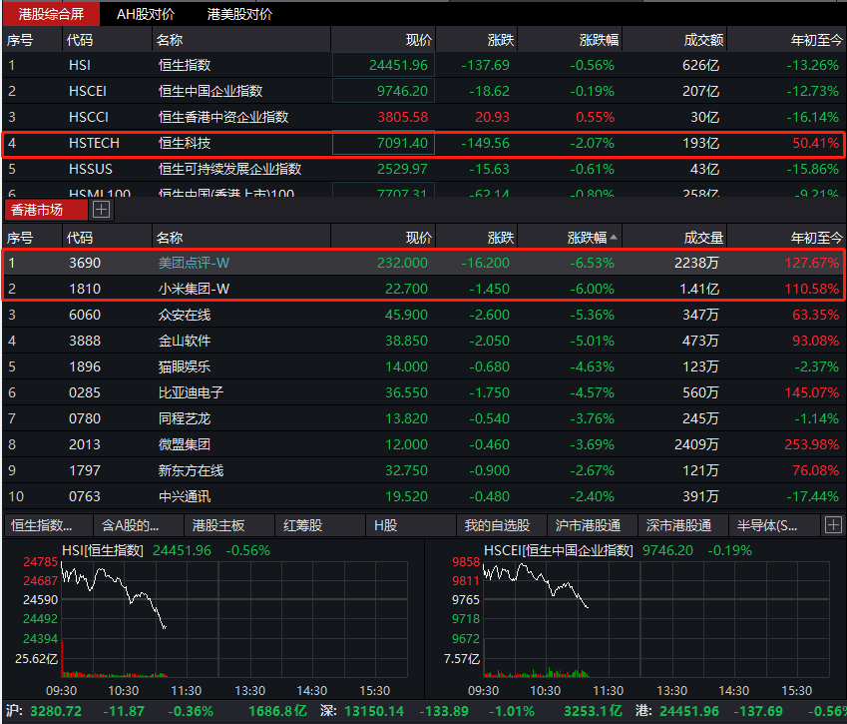This screenshot has width=847, height=724.
Task: Select the 新东方在线 stock row
Action: [423, 470]
